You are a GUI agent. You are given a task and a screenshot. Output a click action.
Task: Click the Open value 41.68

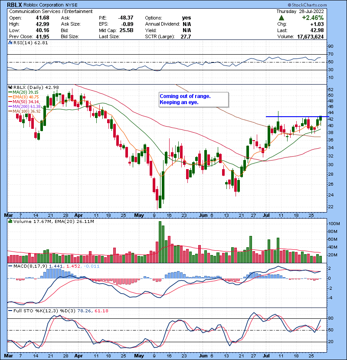[x=43, y=18]
